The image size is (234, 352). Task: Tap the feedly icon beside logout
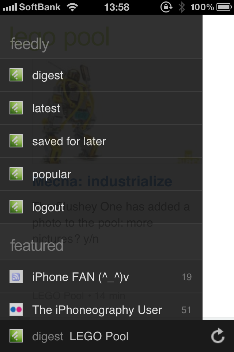[x=16, y=207]
